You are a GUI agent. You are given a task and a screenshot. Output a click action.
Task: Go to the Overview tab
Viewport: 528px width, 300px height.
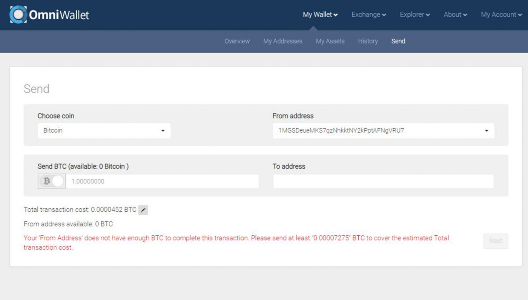tap(237, 41)
